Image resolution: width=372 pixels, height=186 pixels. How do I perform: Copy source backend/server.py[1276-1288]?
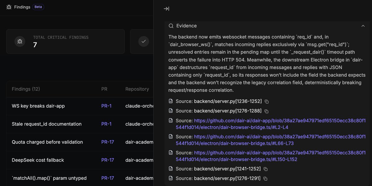coord(267,111)
